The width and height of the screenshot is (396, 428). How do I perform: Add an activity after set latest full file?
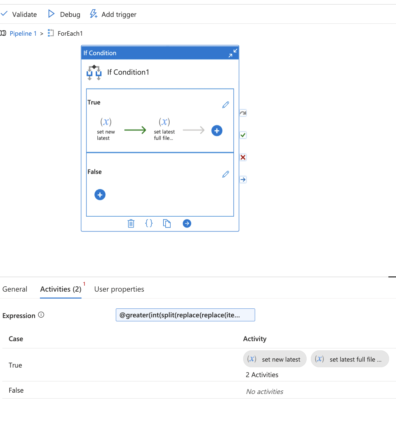(217, 130)
